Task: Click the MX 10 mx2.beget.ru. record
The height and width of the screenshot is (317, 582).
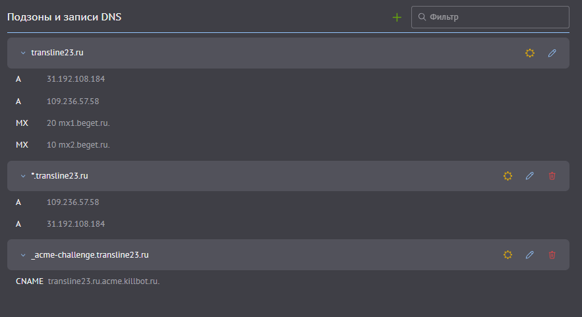Action: click(63, 145)
